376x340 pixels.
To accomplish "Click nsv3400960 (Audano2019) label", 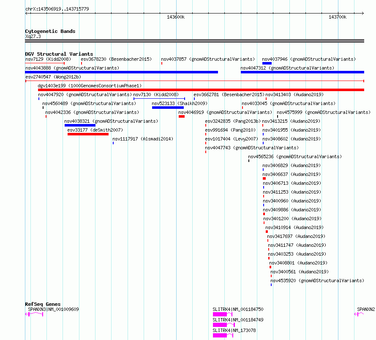I will click(x=292, y=201).
